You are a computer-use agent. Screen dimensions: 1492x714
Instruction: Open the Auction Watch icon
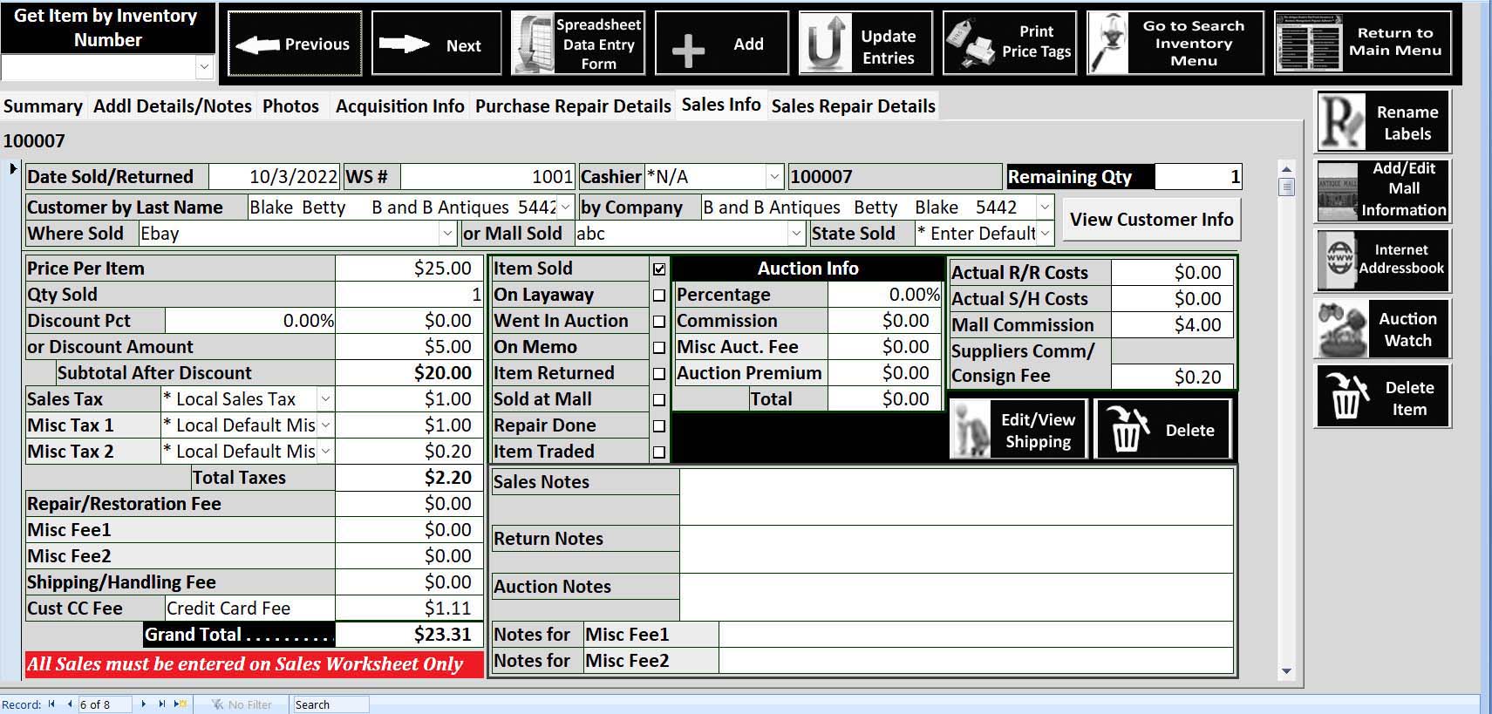(x=1341, y=329)
